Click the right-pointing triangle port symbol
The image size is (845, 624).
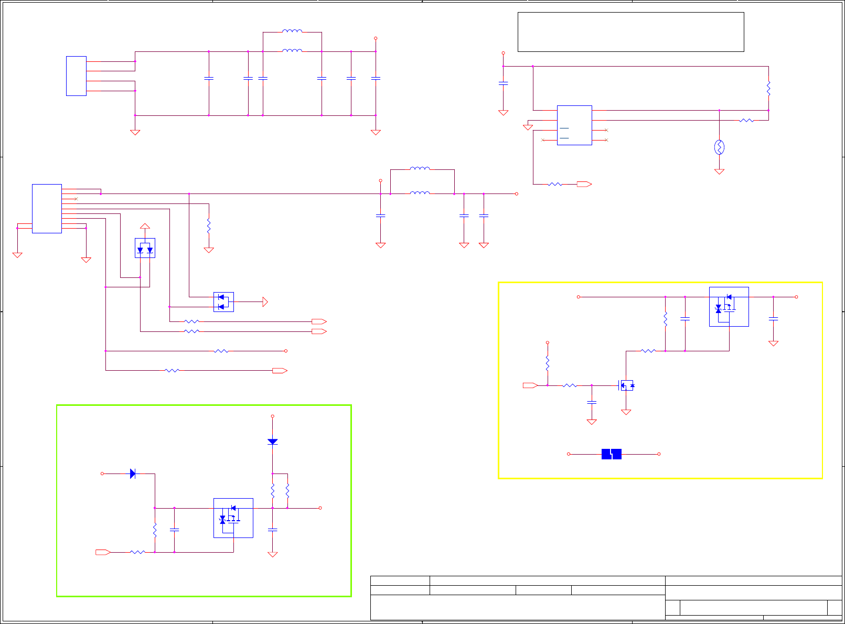[265, 302]
